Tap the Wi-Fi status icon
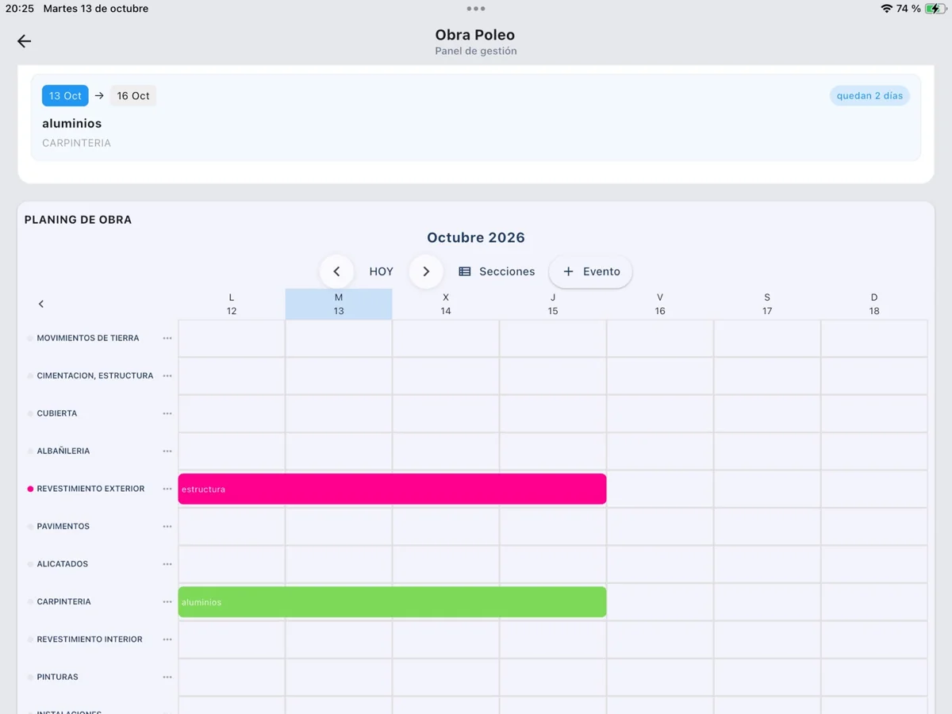 886,9
